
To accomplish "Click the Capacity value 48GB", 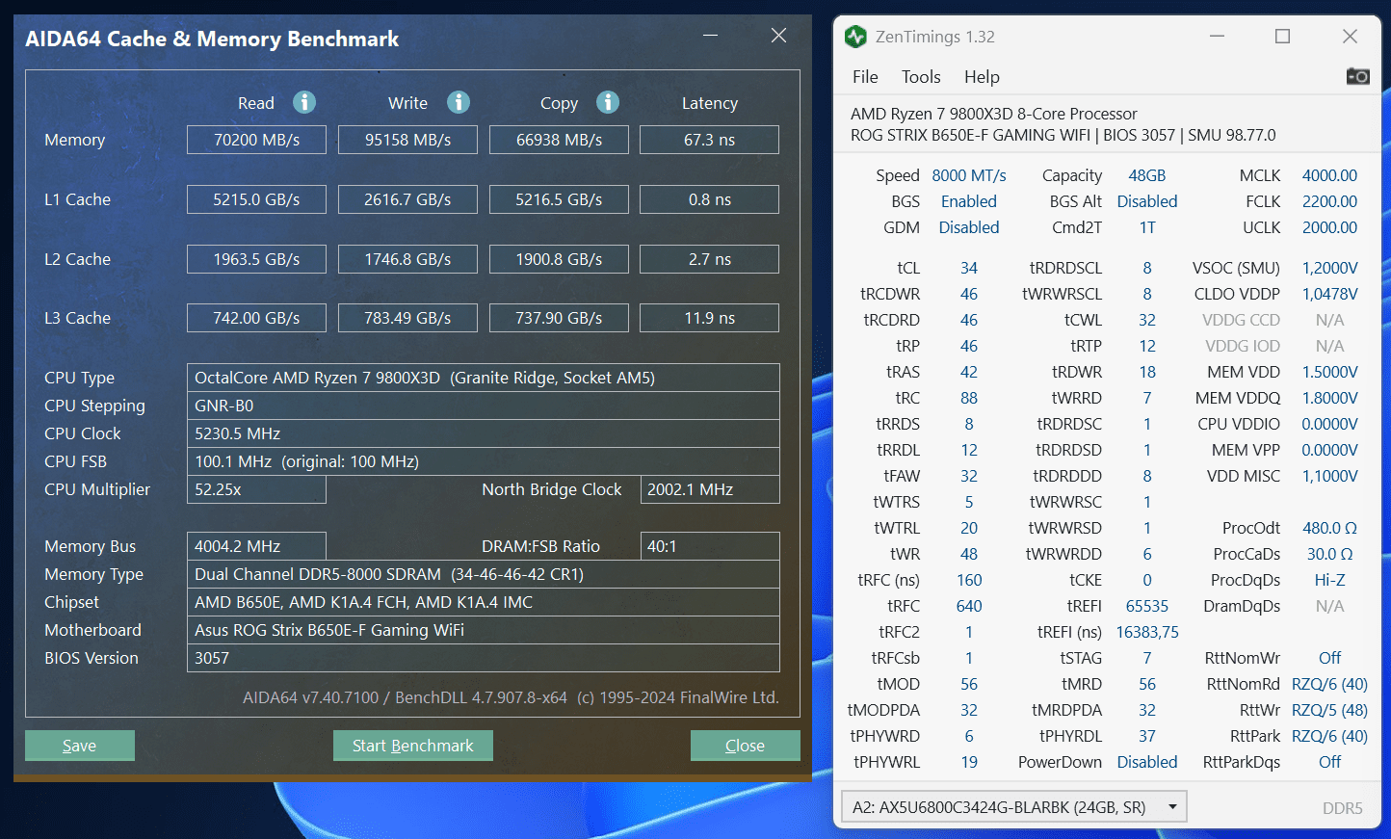I will [1147, 175].
